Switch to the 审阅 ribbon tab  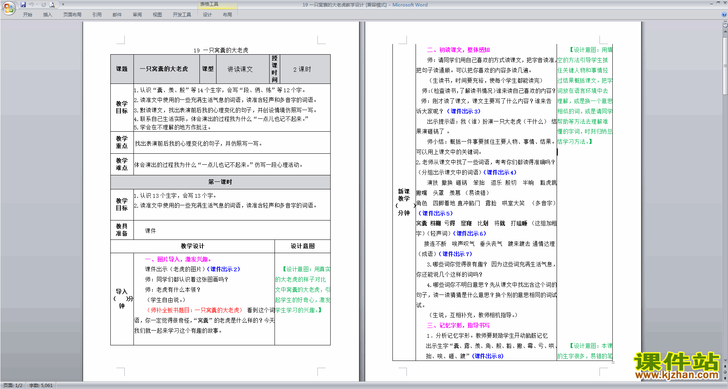coord(137,14)
